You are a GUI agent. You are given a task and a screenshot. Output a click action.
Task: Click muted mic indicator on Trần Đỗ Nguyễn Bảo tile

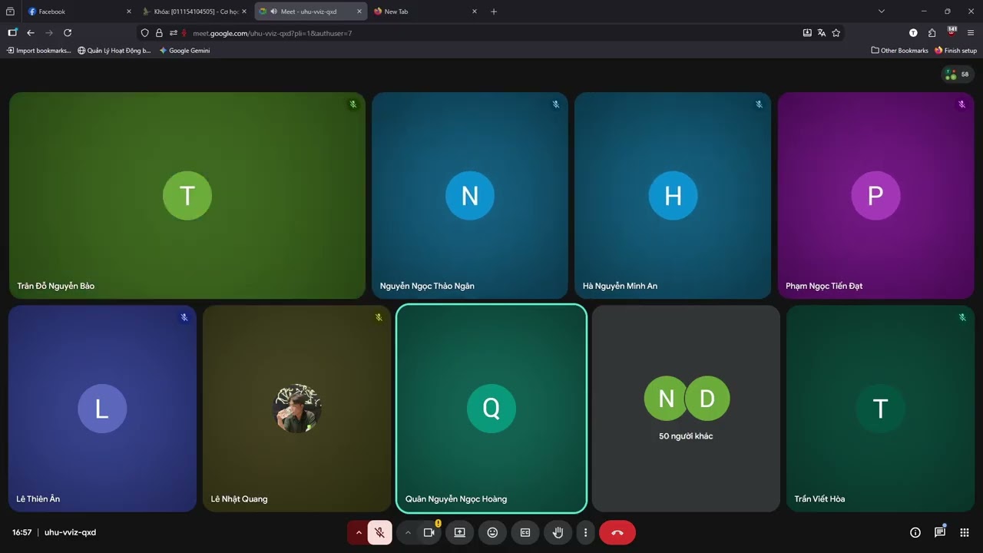pyautogui.click(x=353, y=104)
